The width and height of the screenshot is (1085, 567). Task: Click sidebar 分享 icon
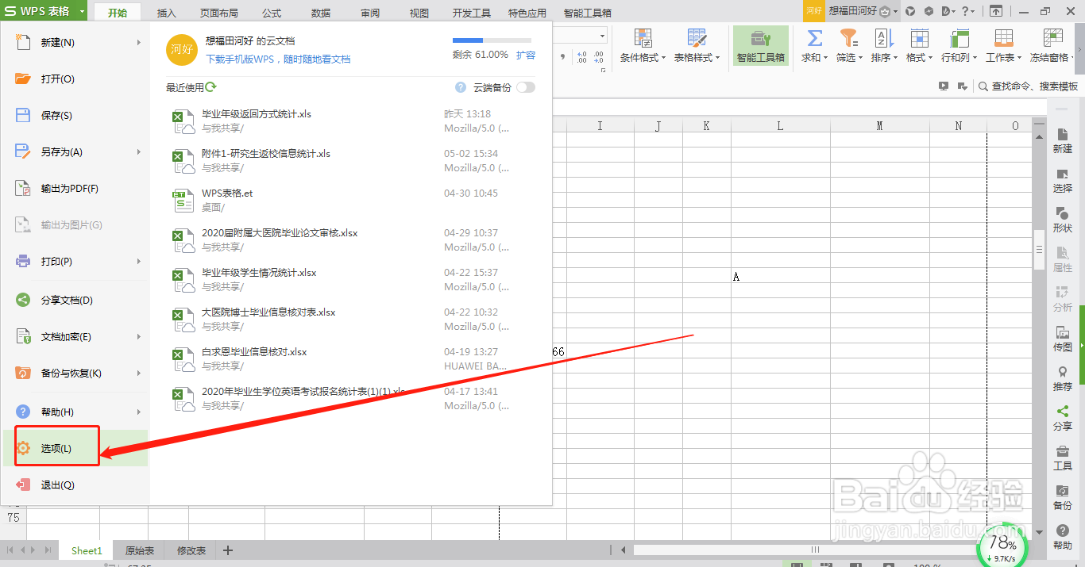click(1062, 412)
